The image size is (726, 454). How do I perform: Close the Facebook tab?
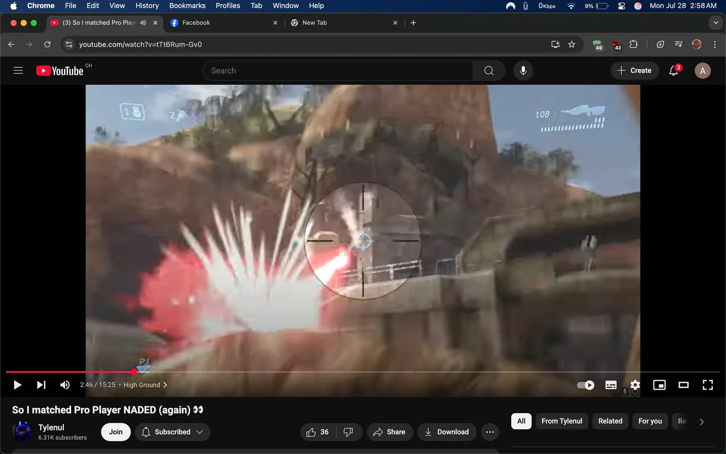coord(275,23)
